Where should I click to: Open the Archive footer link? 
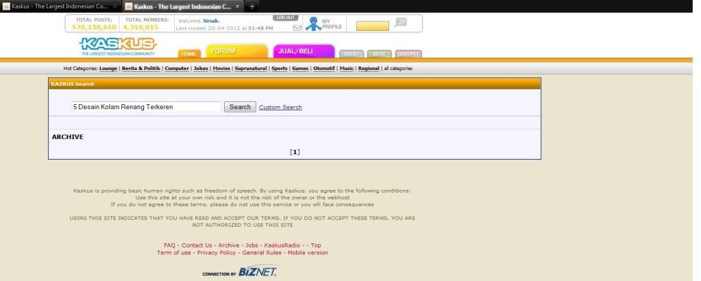tap(228, 245)
